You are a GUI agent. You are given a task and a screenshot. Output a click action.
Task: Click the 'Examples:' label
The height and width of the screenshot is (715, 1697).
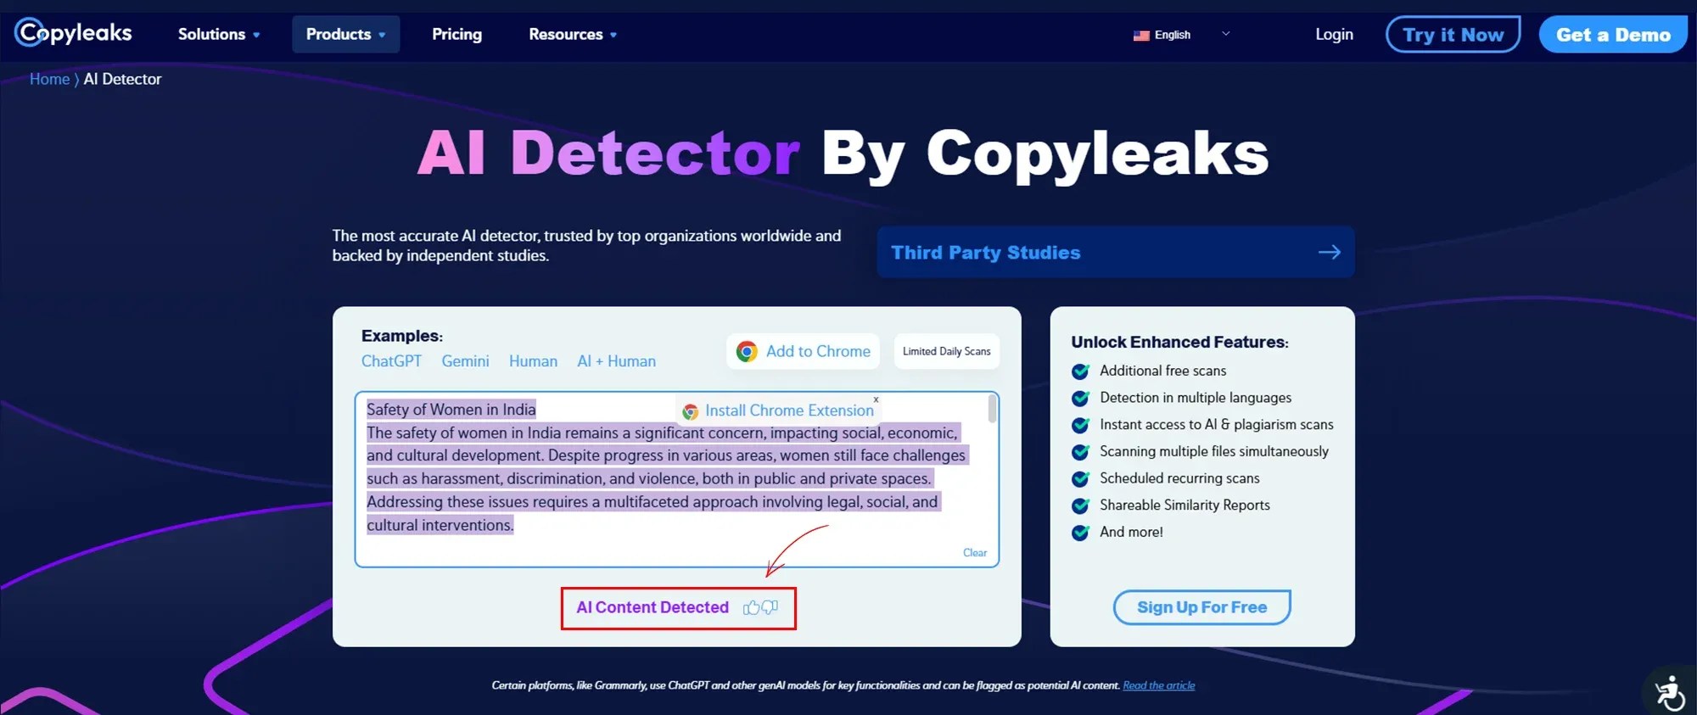click(x=402, y=336)
